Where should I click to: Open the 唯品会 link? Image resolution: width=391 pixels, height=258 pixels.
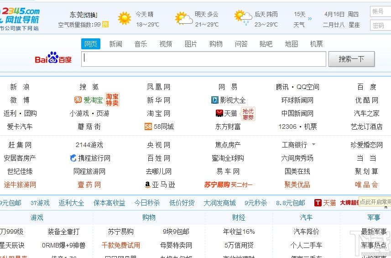(x=366, y=184)
